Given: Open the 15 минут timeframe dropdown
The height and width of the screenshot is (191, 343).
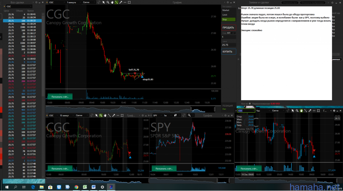Looking at the screenshot, I should pos(66,115).
